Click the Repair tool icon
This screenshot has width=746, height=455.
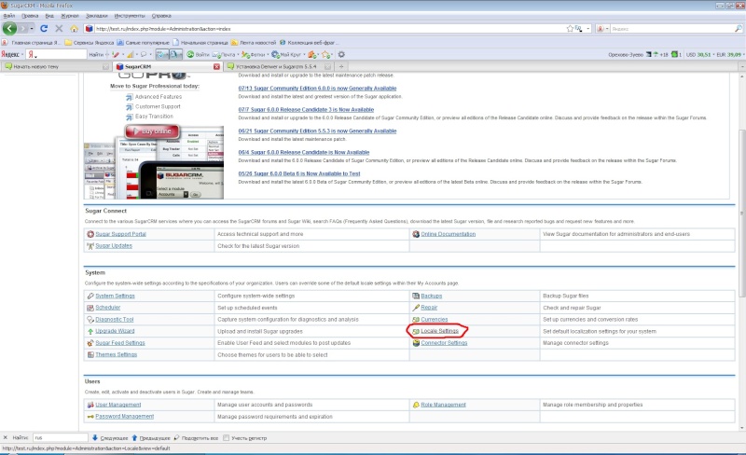416,308
